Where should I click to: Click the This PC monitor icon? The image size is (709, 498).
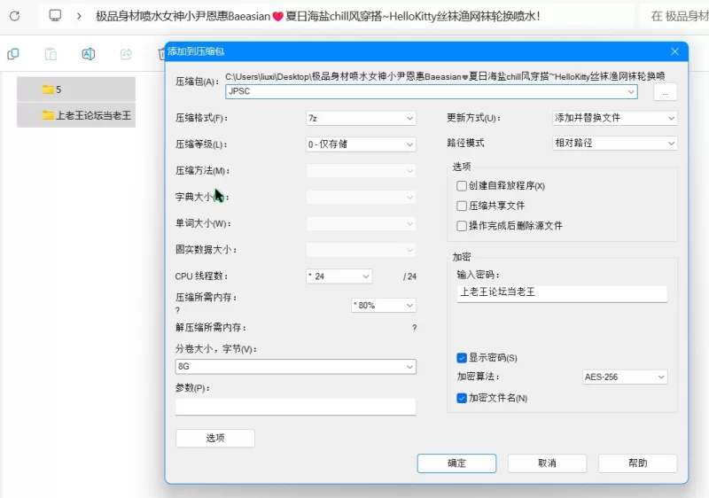[55, 16]
